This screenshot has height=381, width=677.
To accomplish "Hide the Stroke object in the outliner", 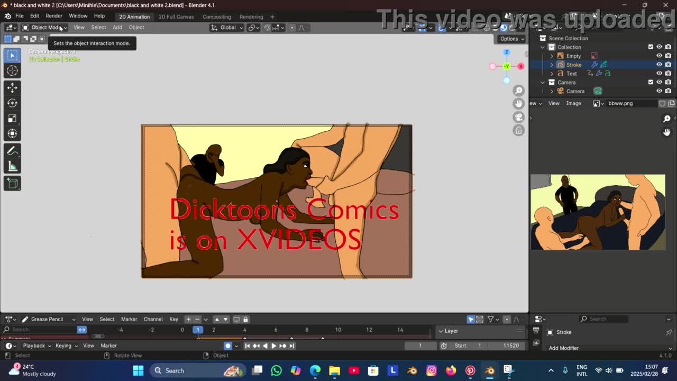I will (x=659, y=65).
